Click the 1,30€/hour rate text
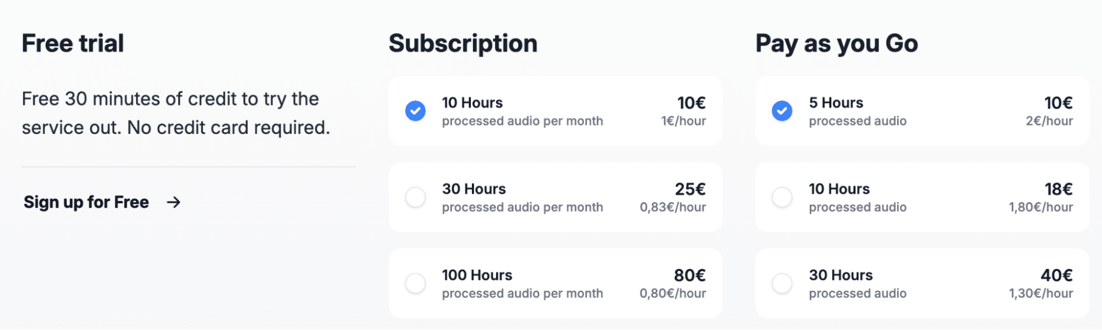The width and height of the screenshot is (1102, 330). point(1041,294)
